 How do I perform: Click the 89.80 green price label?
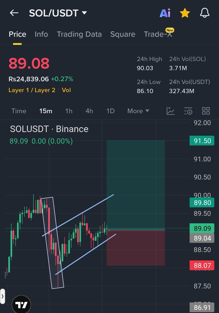coord(202,203)
